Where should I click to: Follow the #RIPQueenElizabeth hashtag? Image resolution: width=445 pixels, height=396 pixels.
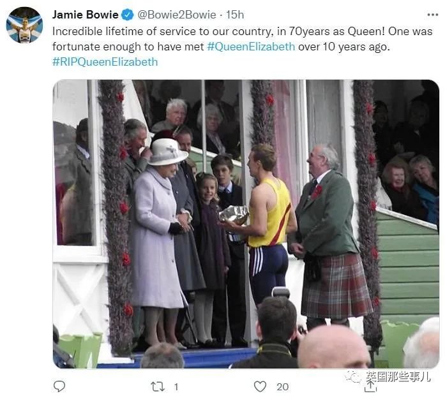coord(105,62)
